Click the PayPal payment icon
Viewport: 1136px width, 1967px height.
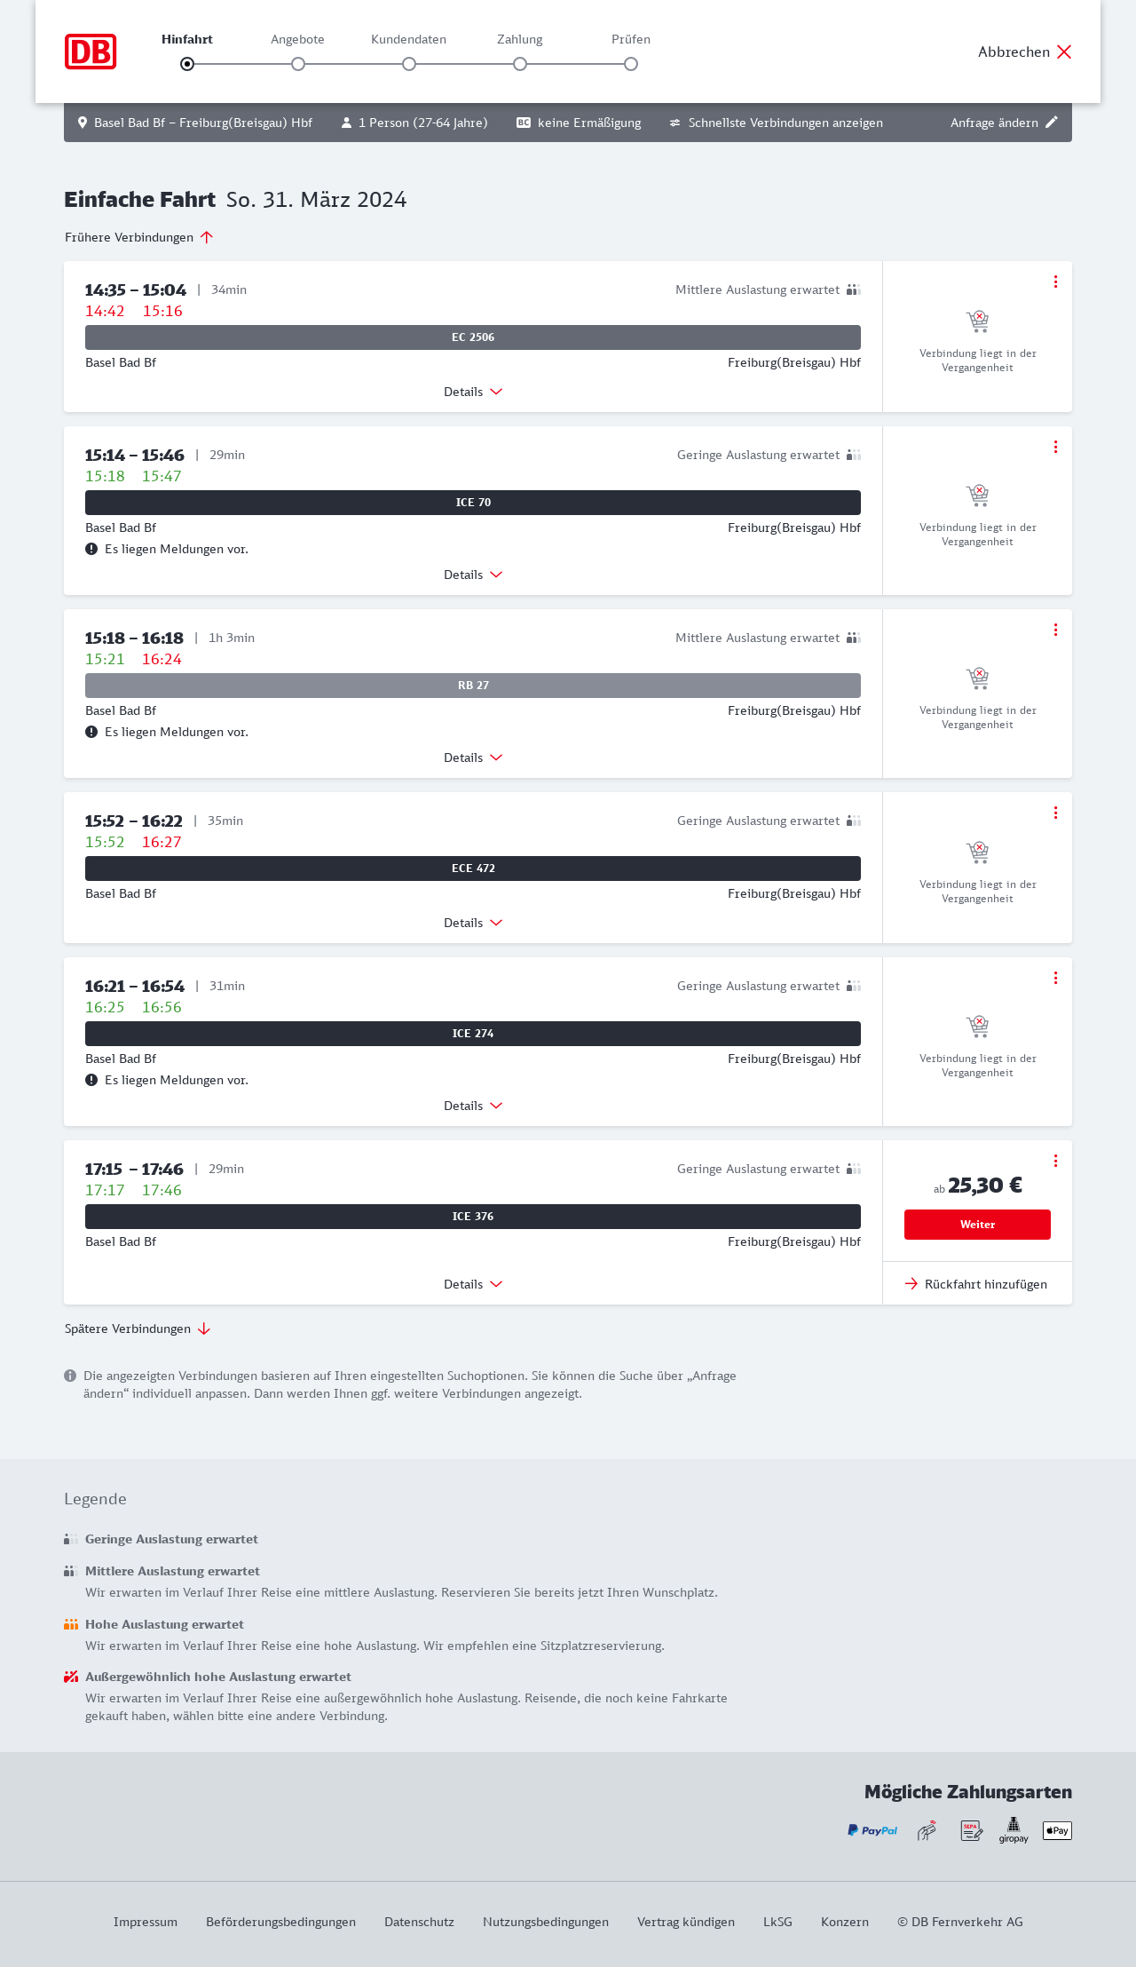coord(872,1830)
